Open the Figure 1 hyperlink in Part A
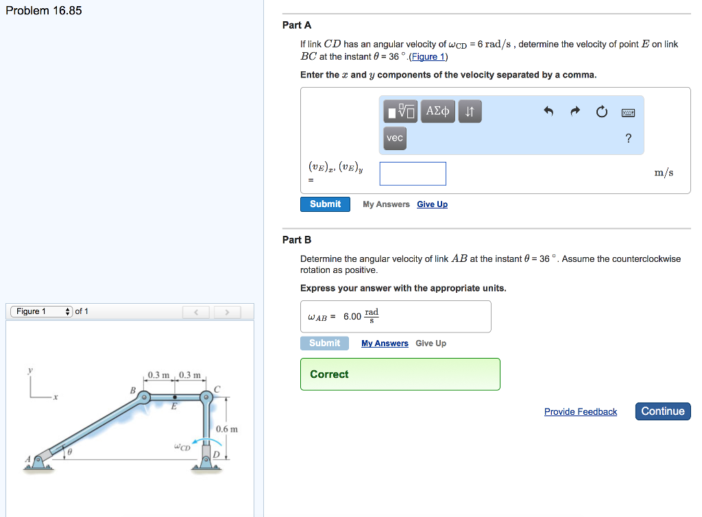 428,56
